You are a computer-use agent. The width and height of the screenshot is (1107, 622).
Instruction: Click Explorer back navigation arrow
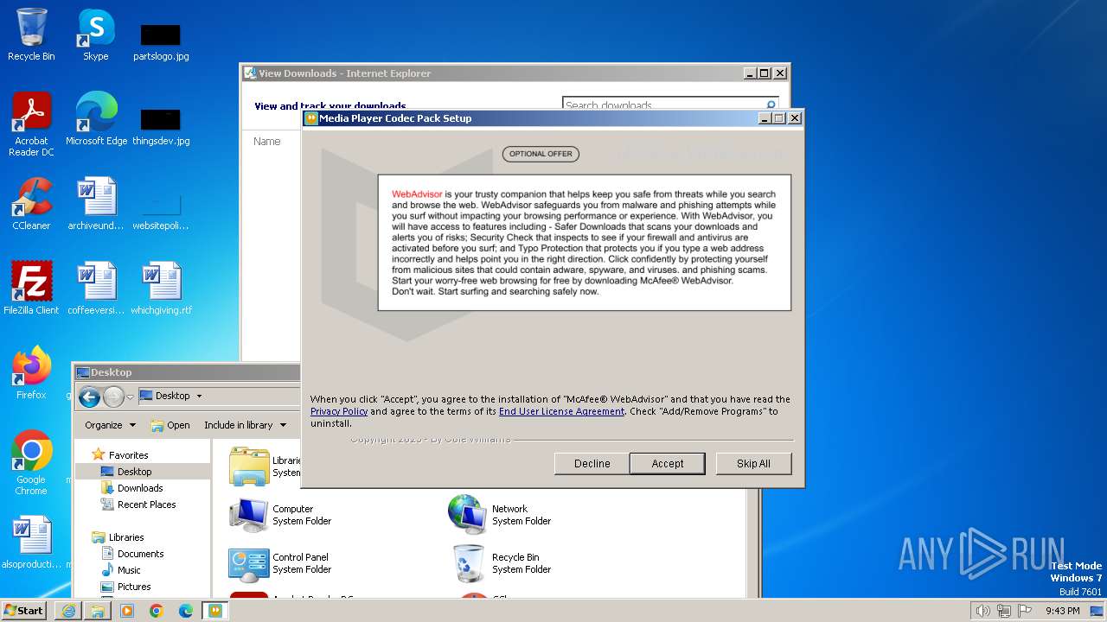pyautogui.click(x=89, y=397)
